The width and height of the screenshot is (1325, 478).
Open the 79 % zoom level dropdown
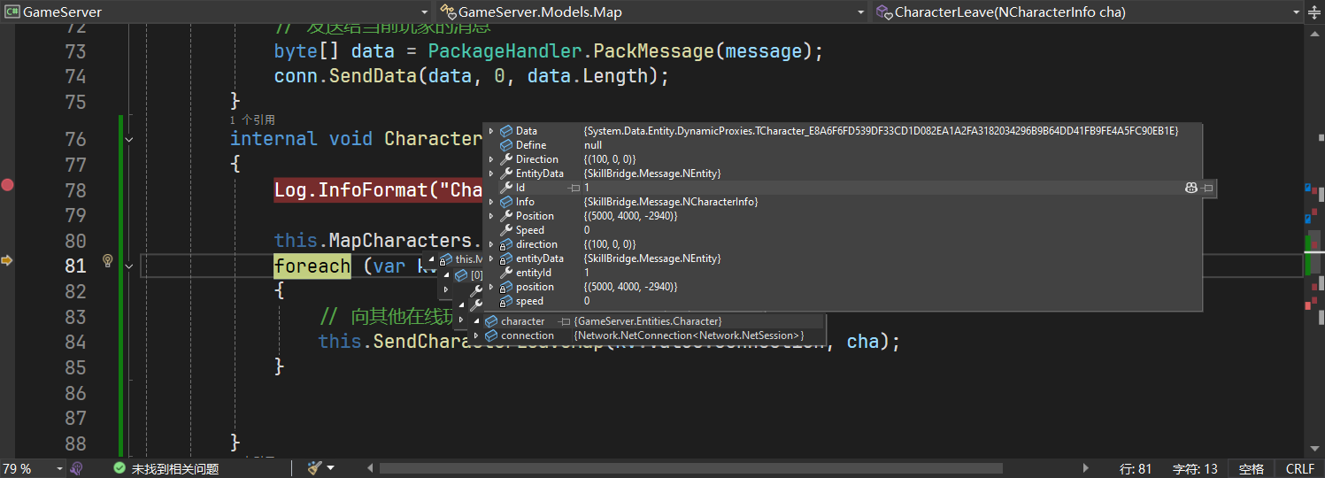59,468
